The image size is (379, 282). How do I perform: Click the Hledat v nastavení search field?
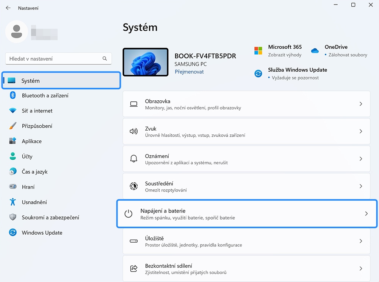point(58,59)
